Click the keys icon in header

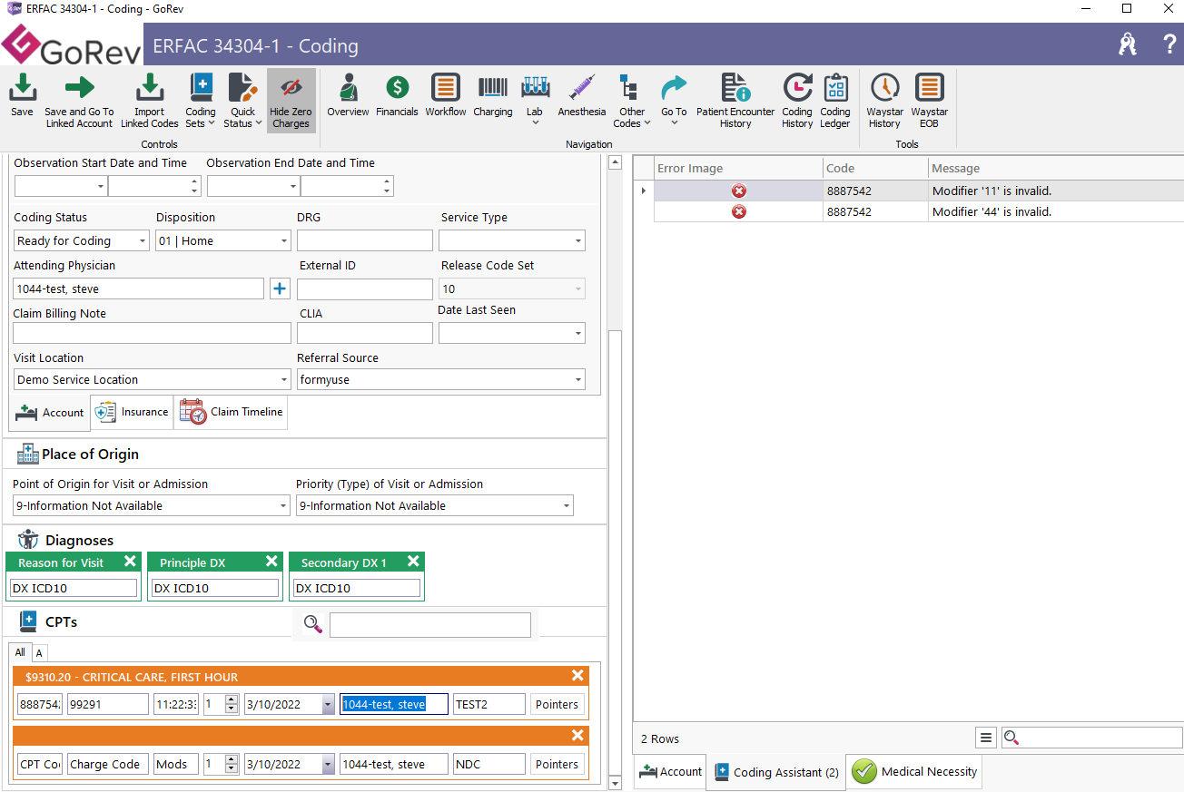(1128, 44)
